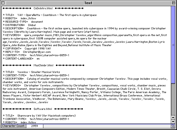Click the first 'ROBOTS= index,follow' line
This screenshot has width=177, height=130.
point(19,18)
